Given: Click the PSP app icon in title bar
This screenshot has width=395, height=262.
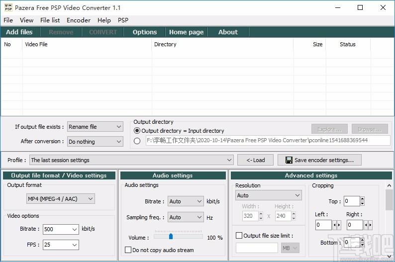Looking at the screenshot, I should 8,7.
